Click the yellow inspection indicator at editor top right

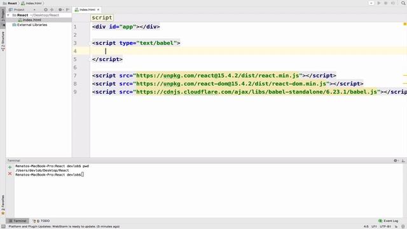coord(404,24)
